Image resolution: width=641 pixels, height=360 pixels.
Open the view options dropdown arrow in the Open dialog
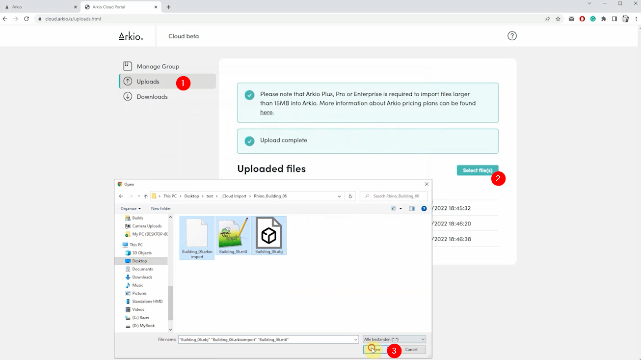coord(401,209)
